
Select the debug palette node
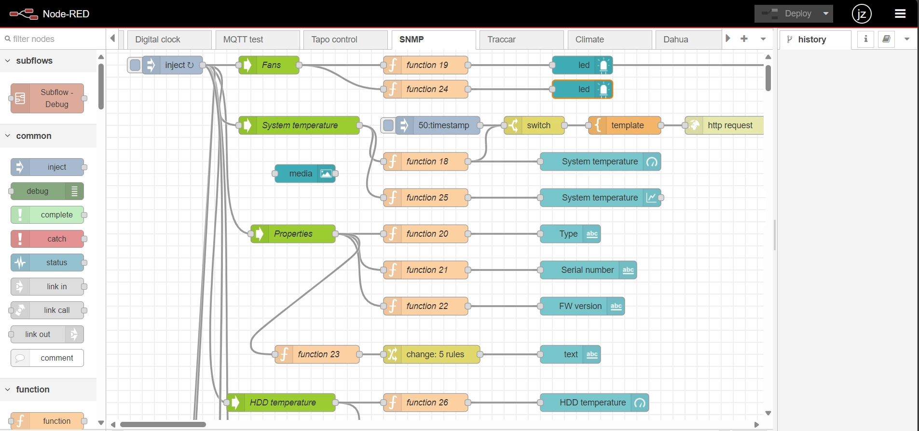pos(47,191)
